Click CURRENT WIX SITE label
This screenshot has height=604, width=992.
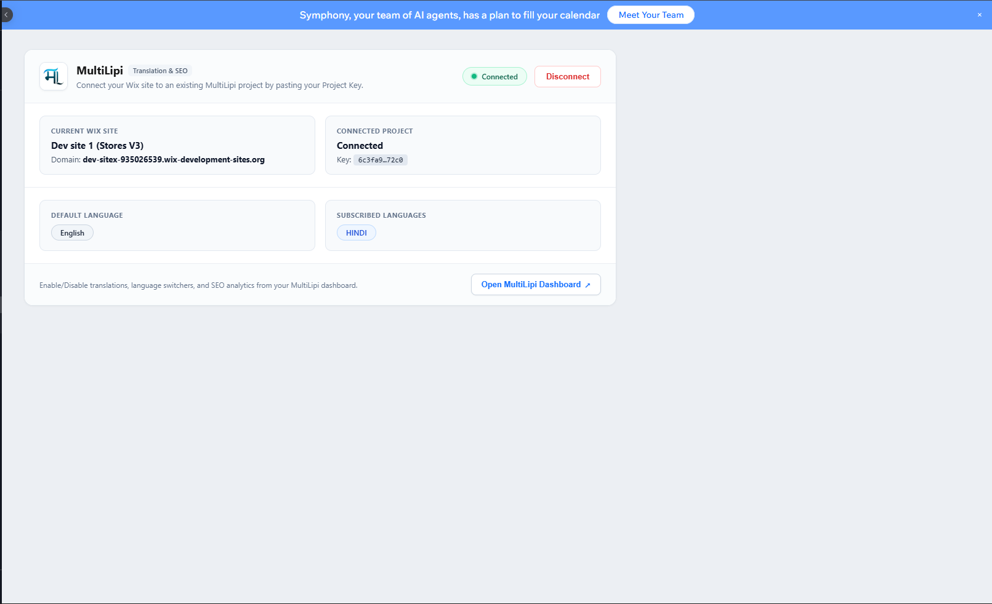click(84, 131)
